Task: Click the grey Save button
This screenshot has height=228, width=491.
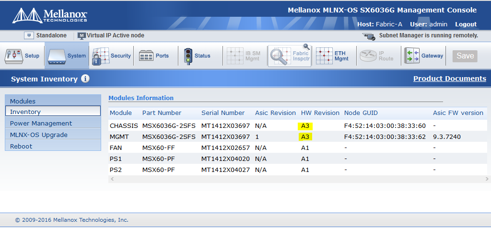Action: coord(465,56)
